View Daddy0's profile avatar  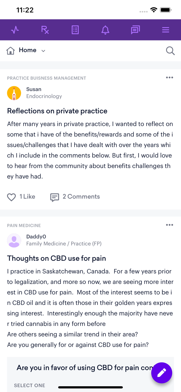click(x=14, y=240)
